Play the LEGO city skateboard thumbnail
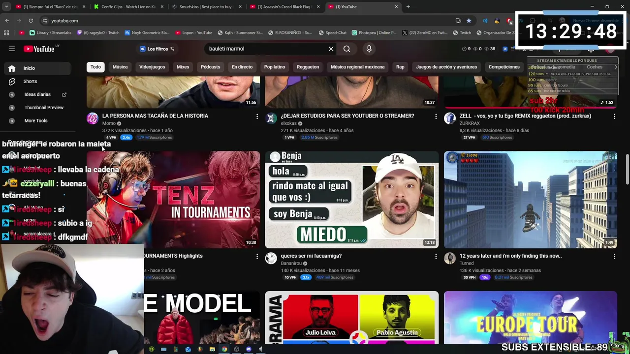Image resolution: width=630 pixels, height=354 pixels. [531, 199]
